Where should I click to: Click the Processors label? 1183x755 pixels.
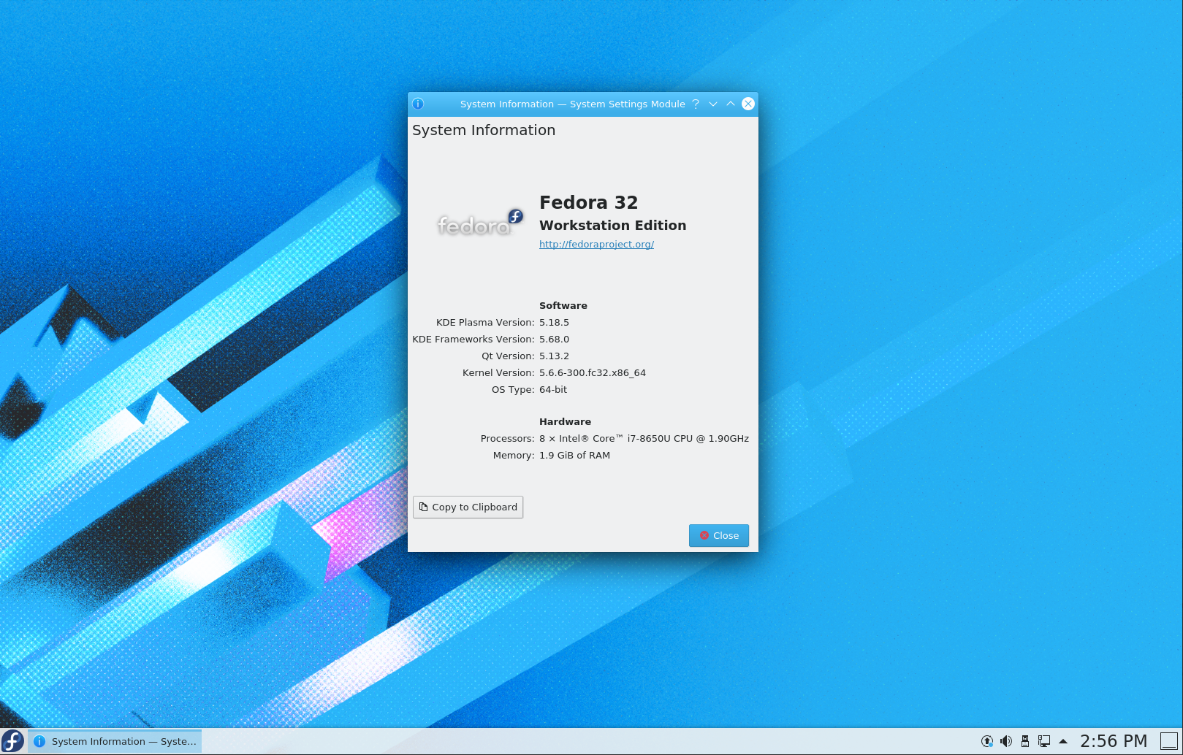coord(508,438)
